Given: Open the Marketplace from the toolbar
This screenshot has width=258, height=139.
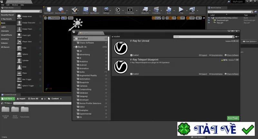Looking at the screenshot, I should pyautogui.click(x=95, y=10).
